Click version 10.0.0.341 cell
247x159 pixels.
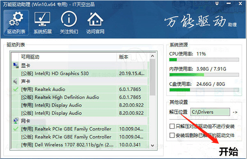pyautogui.click(x=132, y=145)
